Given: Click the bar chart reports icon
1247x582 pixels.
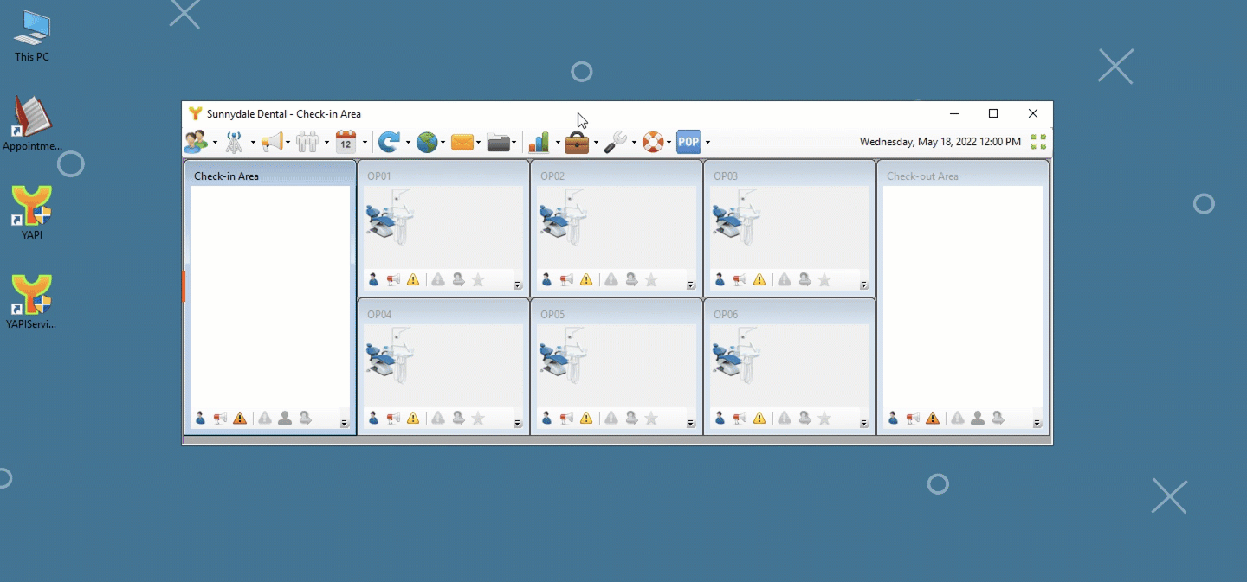Looking at the screenshot, I should coord(539,142).
